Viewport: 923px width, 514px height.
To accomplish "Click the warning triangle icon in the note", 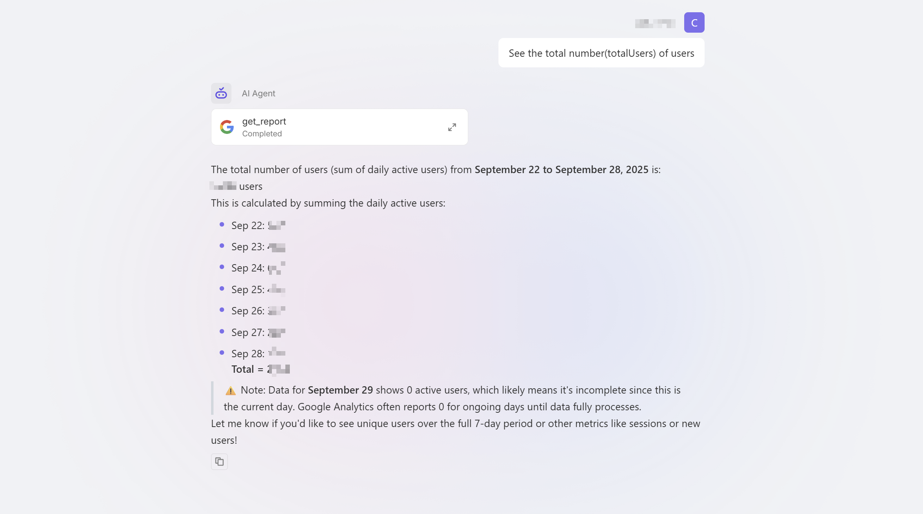I will (x=231, y=391).
